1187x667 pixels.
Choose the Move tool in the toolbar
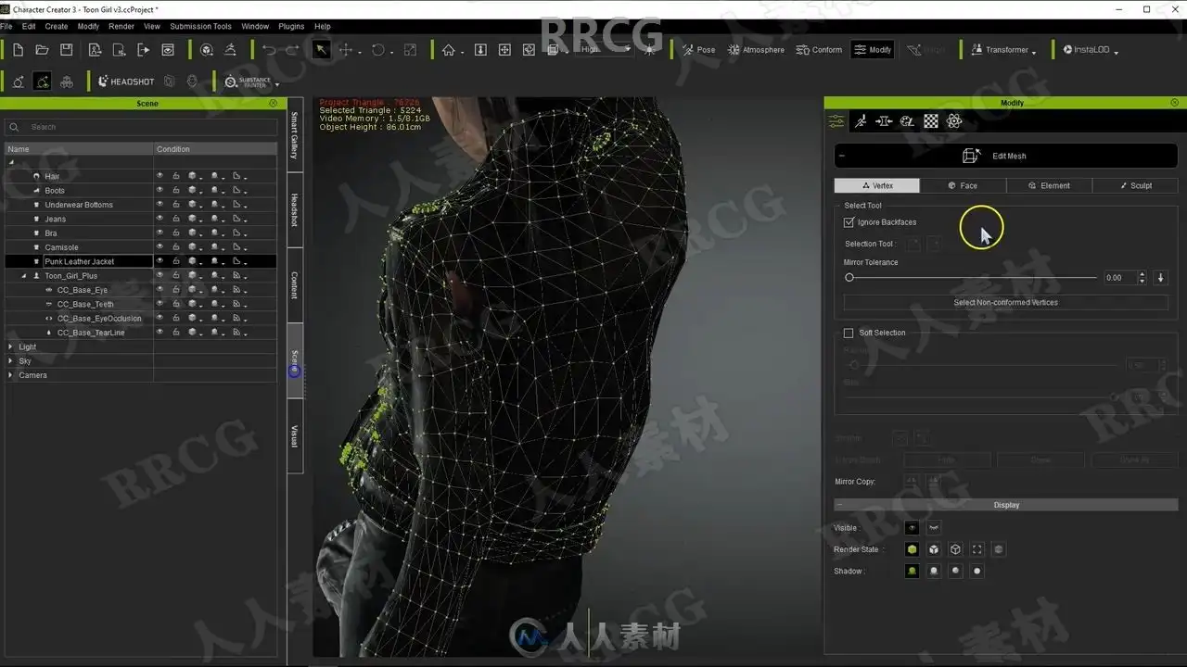click(346, 50)
